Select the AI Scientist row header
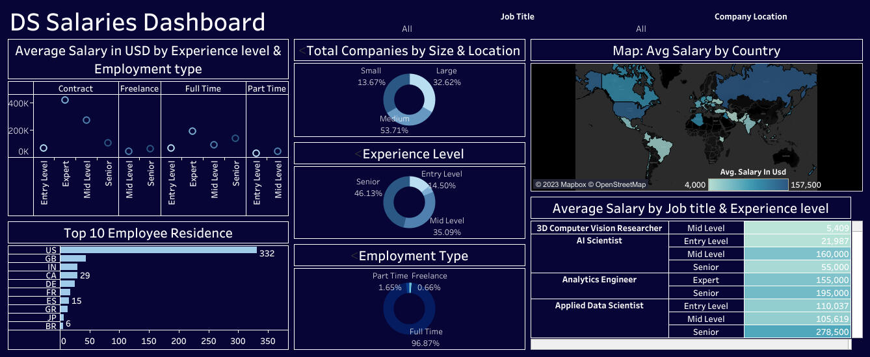870x357 pixels. click(x=600, y=241)
